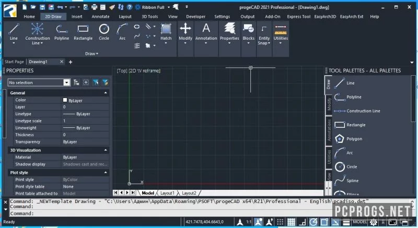Screen dimensions: 418x228
Task: Click the Color ByLayer white swatch
Action: click(x=65, y=100)
